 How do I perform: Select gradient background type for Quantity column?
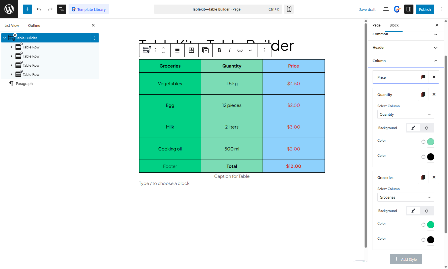point(427,128)
